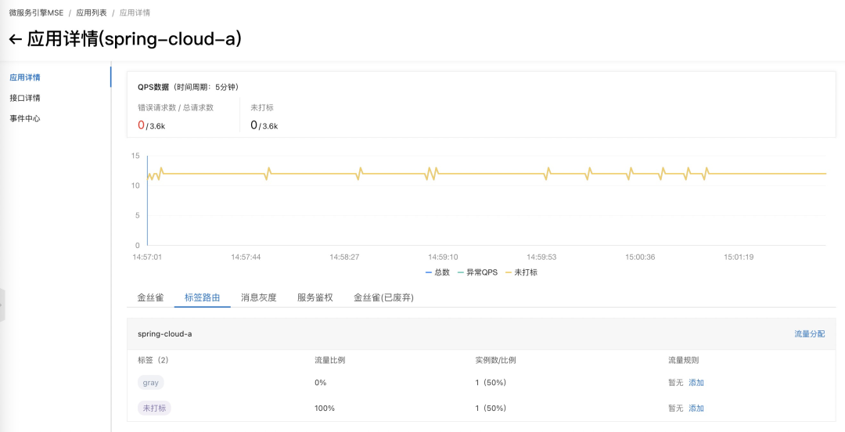The height and width of the screenshot is (432, 845).
Task: Click 流量比例 column header
Action: pyautogui.click(x=330, y=360)
